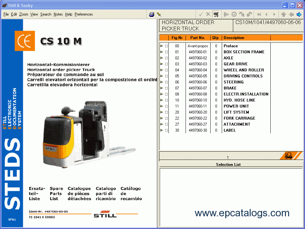Tick the checkbox for ELECTR.INSTALLATION row

click(166, 94)
